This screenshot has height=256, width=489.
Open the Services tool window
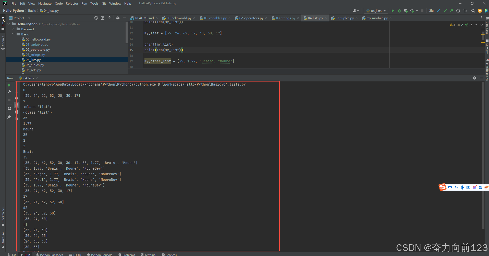point(169,254)
